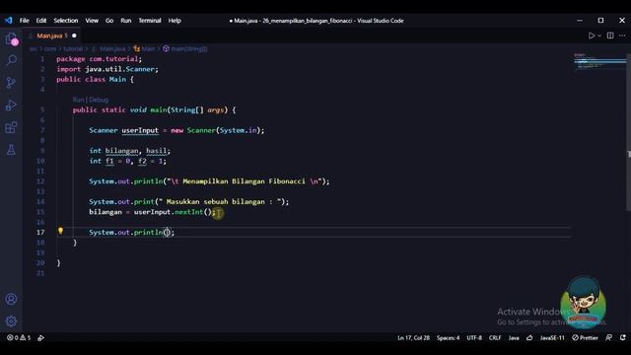Click inside println parentheses on line 17
Image resolution: width=631 pixels, height=355 pixels.
click(167, 233)
